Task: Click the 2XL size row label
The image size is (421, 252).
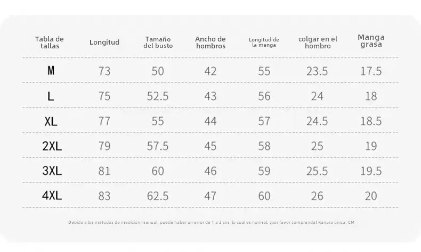Action: pos(52,146)
